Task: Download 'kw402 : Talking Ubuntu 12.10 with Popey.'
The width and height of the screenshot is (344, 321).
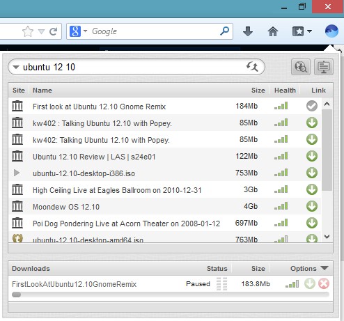Action: click(x=312, y=123)
